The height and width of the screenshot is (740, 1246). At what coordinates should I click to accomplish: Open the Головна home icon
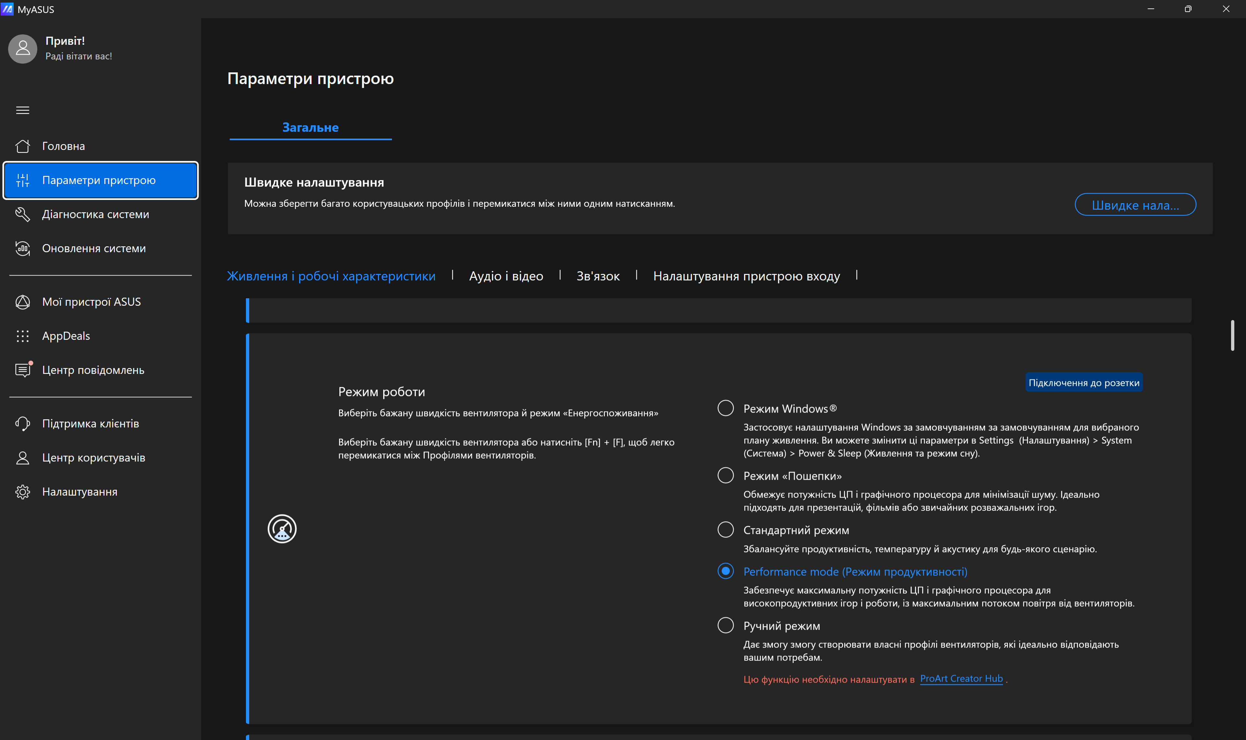(22, 146)
